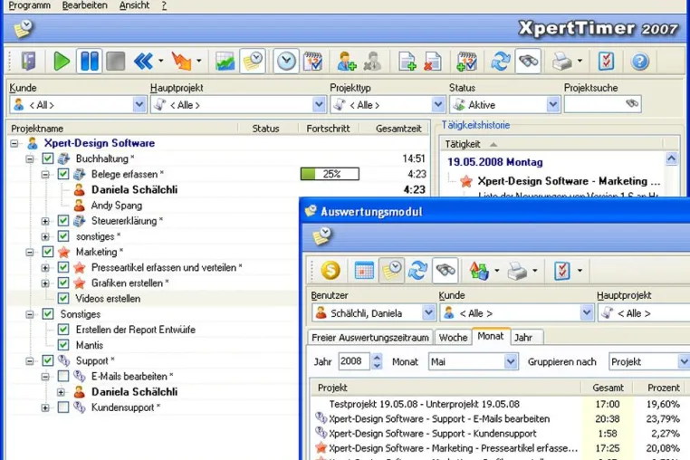Viewport: 690px width, 460px height.
Task: Open the Kunde dropdown in main window
Action: coord(139,105)
